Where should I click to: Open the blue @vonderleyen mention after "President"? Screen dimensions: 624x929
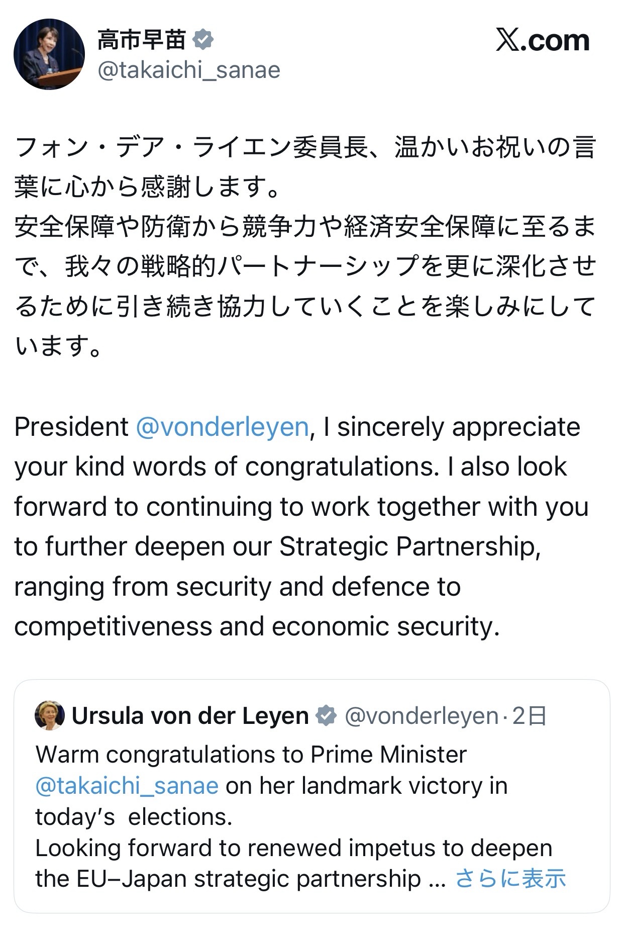222,427
